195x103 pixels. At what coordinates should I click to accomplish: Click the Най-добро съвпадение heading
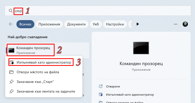point(28,37)
